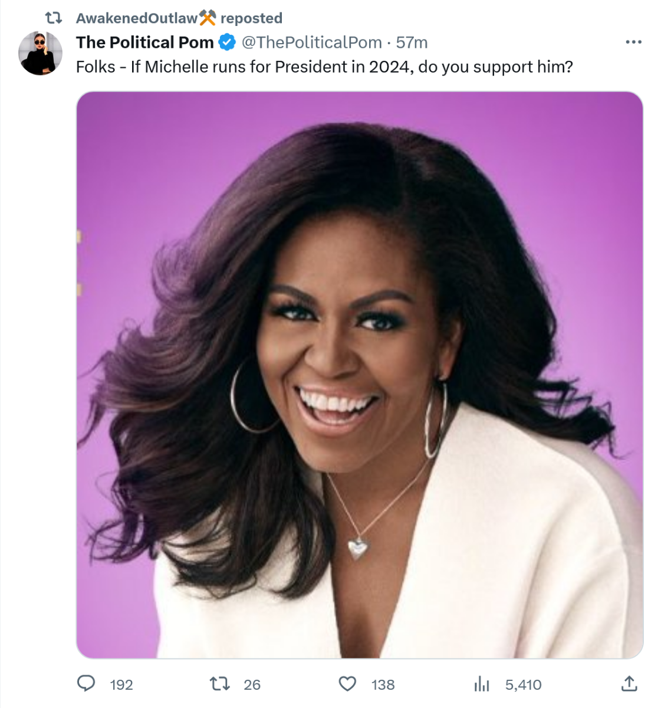Viewport: 661px width, 708px height.
Task: Click the 26 reposts count
Action: click(x=252, y=684)
